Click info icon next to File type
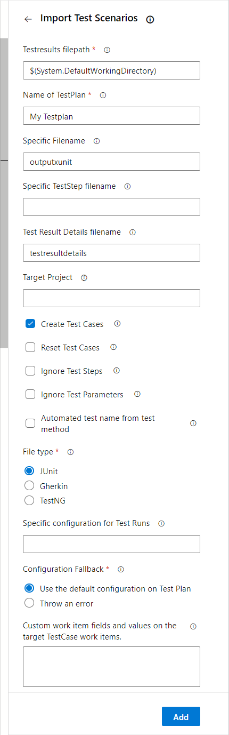Viewport: 229px width, 735px height. click(70, 452)
